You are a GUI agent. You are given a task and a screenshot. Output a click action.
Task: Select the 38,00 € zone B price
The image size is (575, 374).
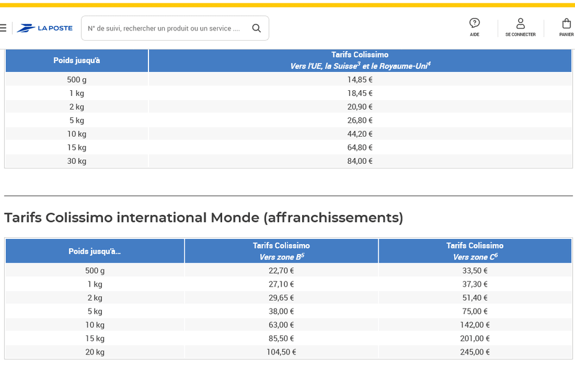point(281,311)
